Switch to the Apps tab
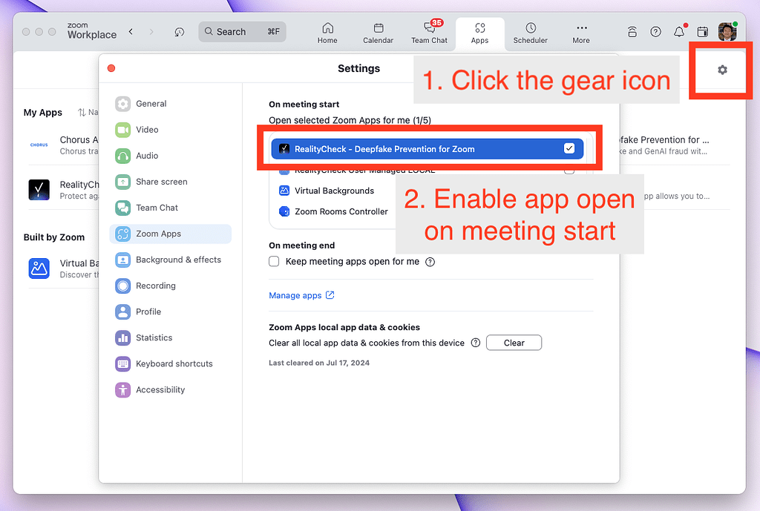The height and width of the screenshot is (511, 760). [479, 33]
